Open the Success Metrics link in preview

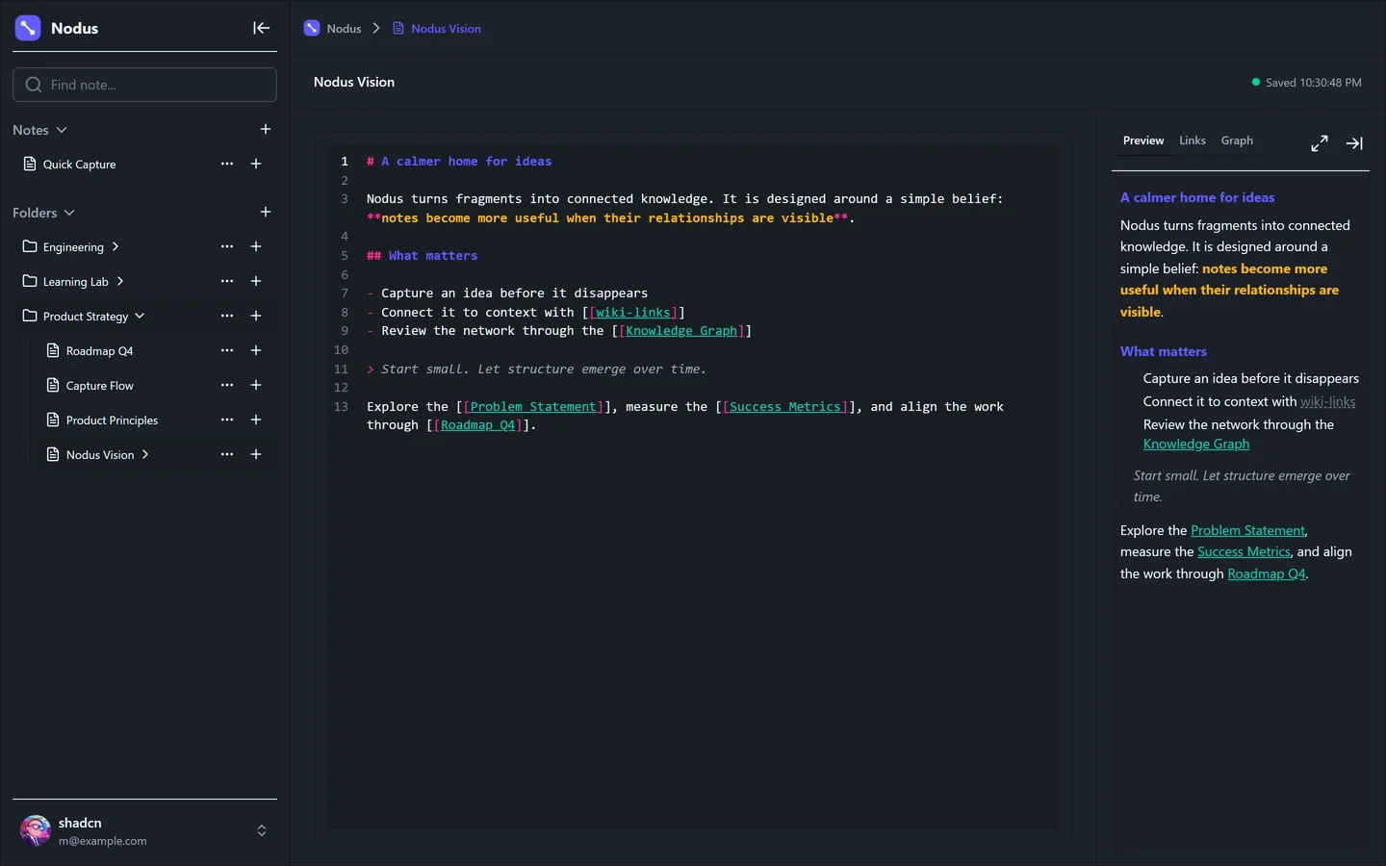pos(1244,551)
